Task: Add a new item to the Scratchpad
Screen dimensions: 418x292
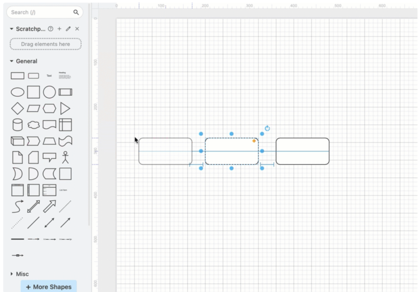Action: [x=60, y=29]
